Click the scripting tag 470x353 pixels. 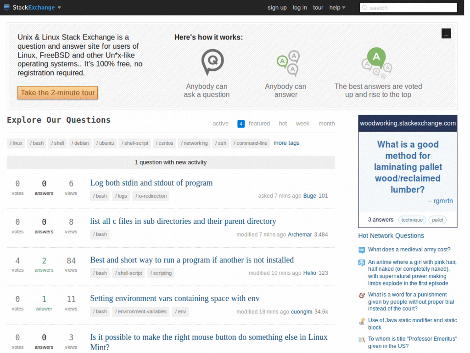coord(161,273)
